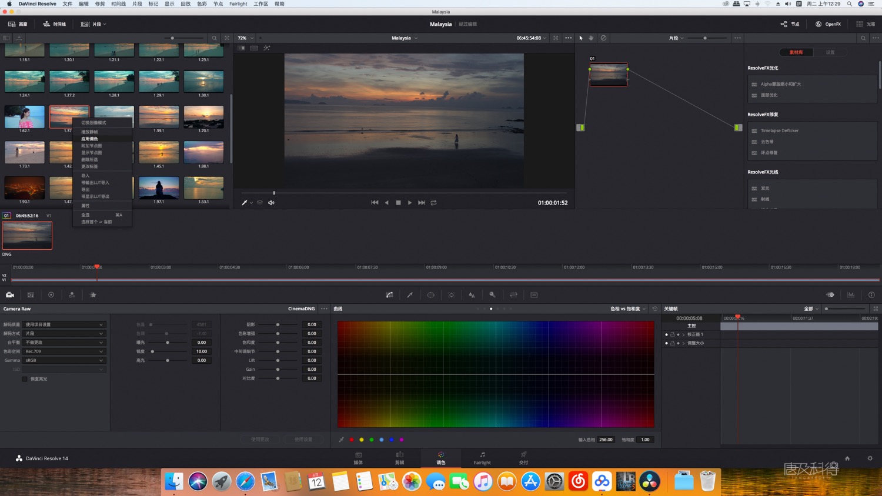The width and height of the screenshot is (882, 496).
Task: Select gallery still 1.62.1 thumbnail
Action: tap(24, 116)
